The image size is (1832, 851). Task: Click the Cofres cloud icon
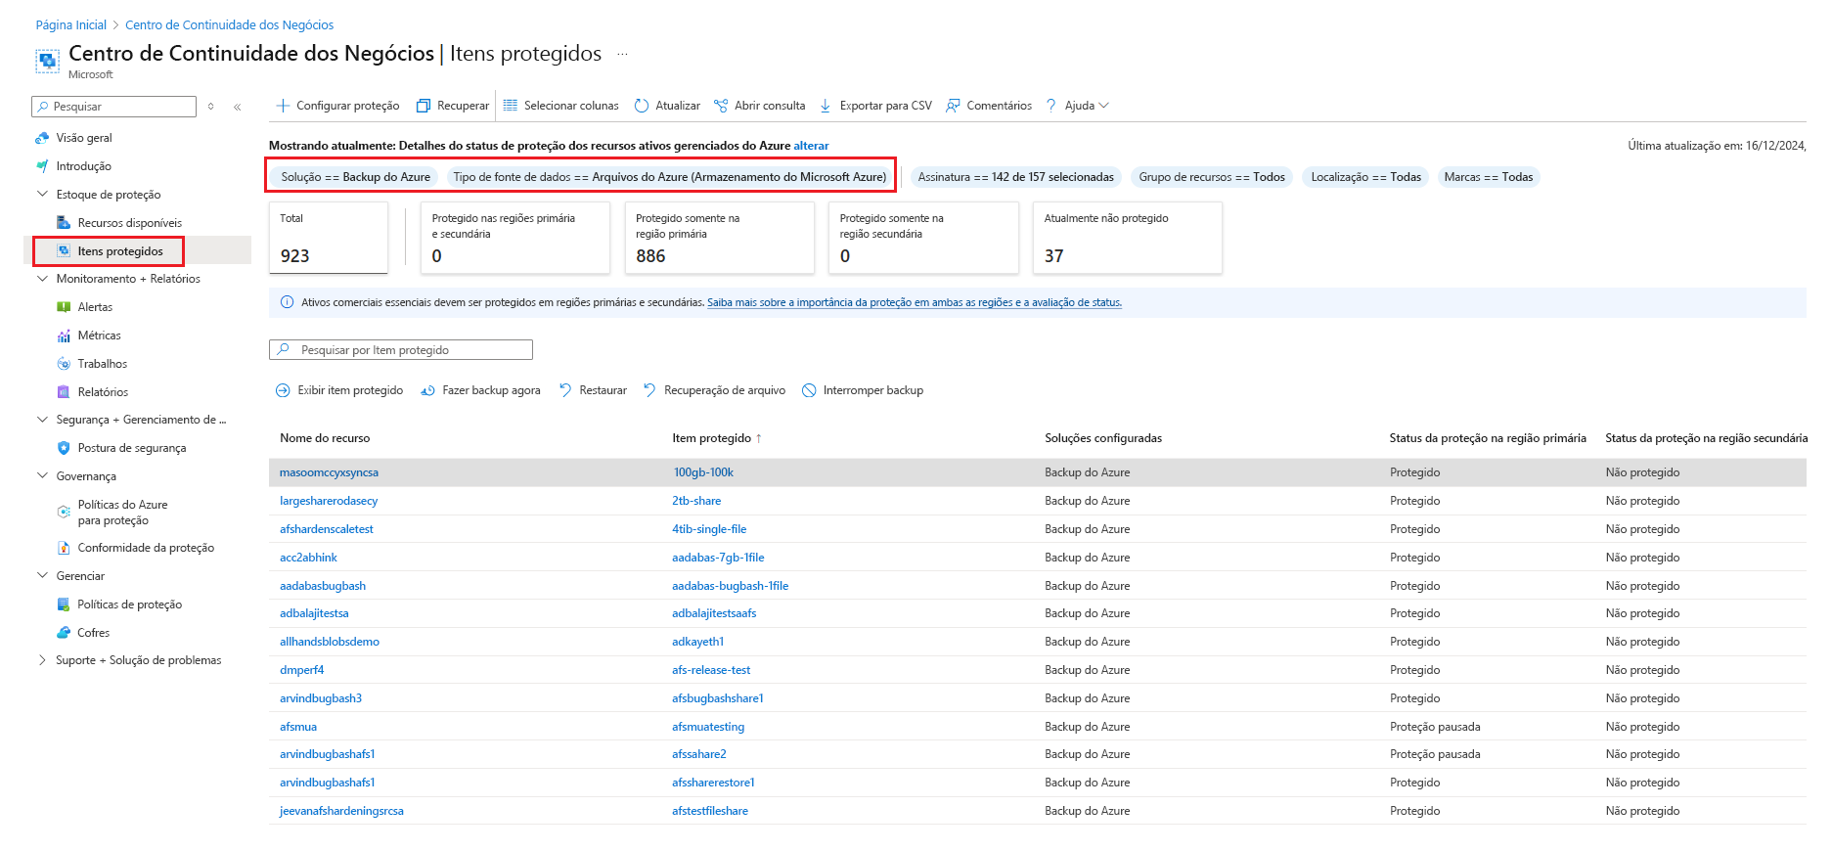64,633
